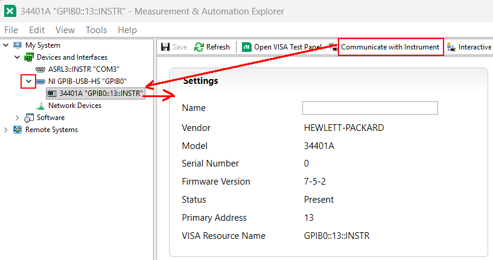
Task: Click the VISA Resource Name label
Action: point(223,236)
